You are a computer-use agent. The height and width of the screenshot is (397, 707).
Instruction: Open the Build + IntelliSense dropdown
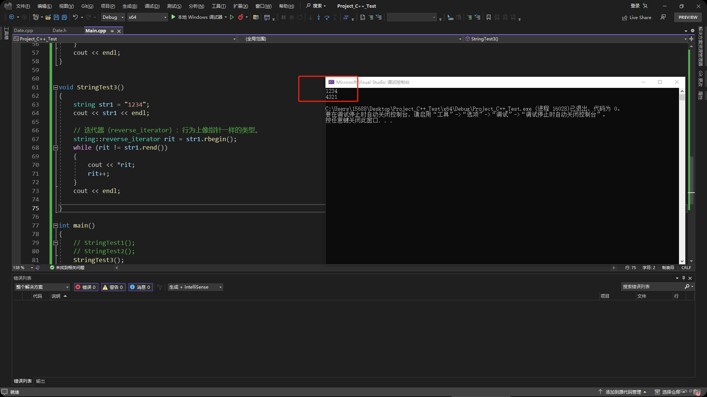(195, 287)
